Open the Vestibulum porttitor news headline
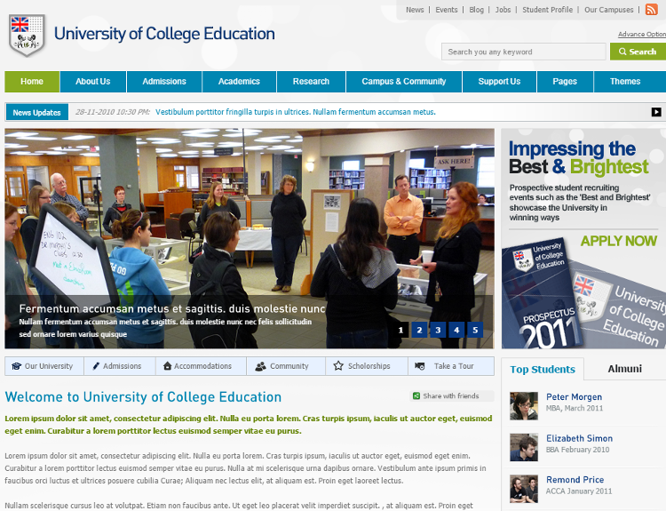Viewport: 666px width, 511px height. [296, 112]
